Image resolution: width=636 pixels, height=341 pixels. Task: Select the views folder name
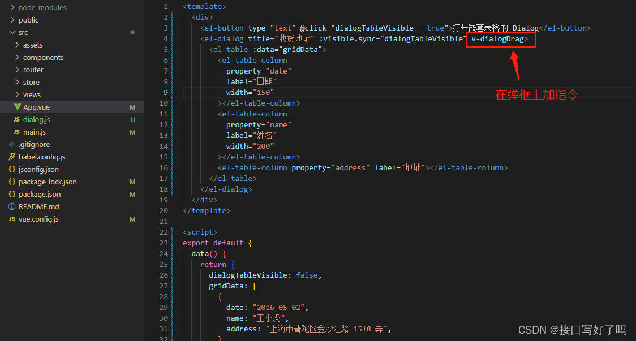(x=32, y=95)
